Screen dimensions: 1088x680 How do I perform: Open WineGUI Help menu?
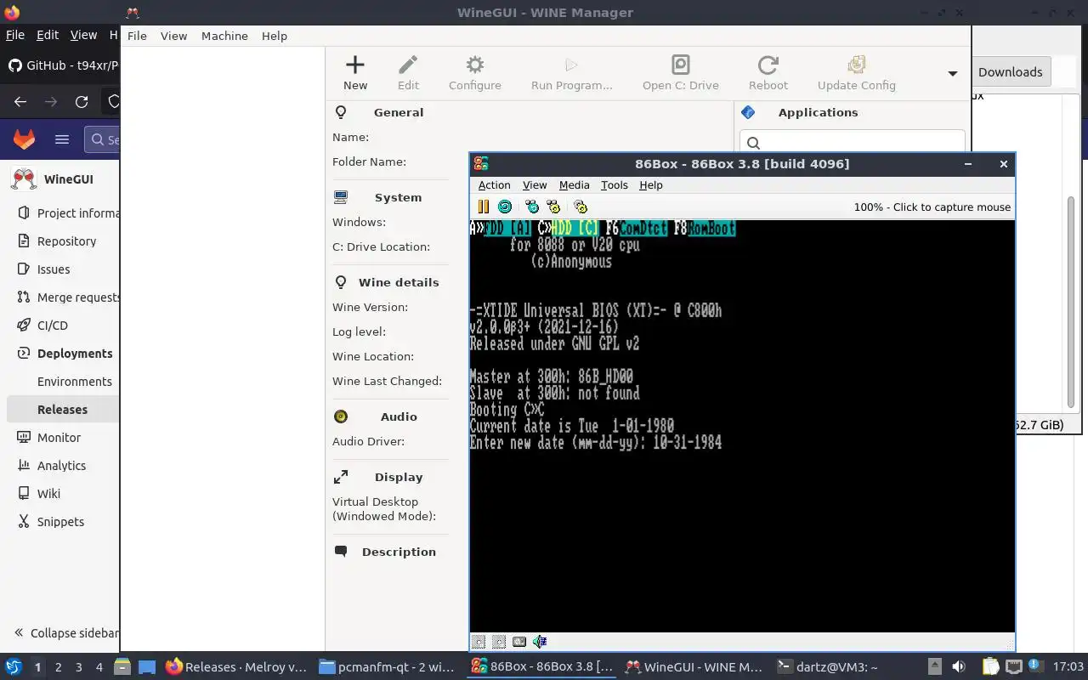274,36
